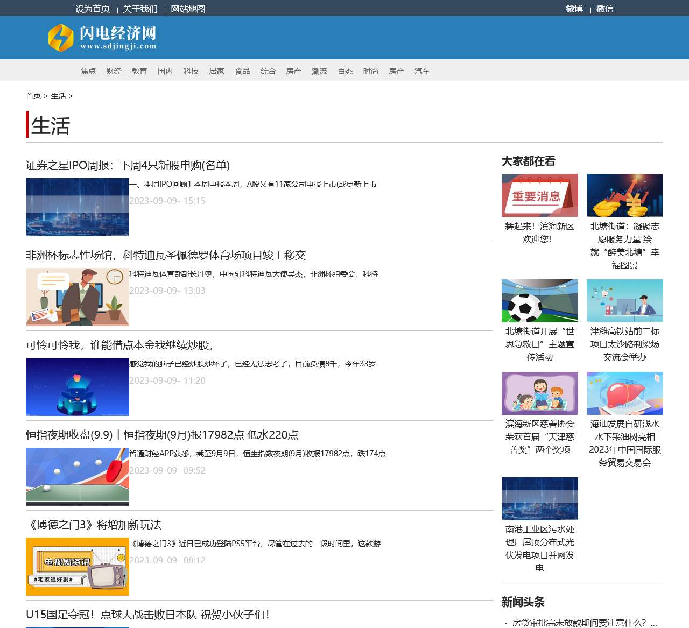Click the gold coins chart thumbnail
Image resolution: width=689 pixels, height=628 pixels.
click(x=625, y=195)
